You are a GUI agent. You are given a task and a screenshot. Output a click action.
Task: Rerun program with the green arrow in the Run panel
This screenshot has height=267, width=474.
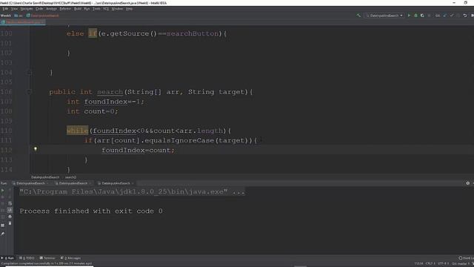coord(3,191)
